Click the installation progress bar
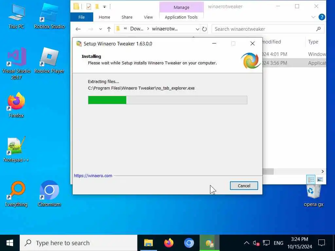This screenshot has height=251, width=335. tap(167, 100)
